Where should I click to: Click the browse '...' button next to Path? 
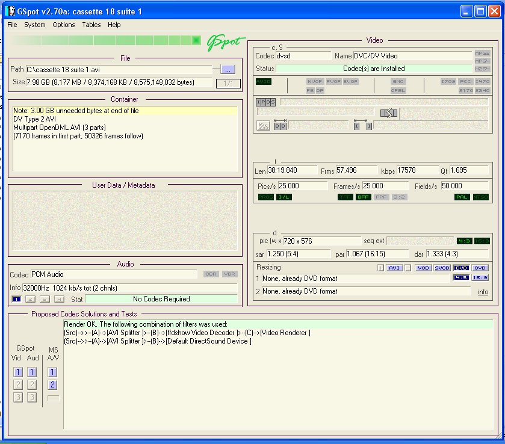point(228,69)
